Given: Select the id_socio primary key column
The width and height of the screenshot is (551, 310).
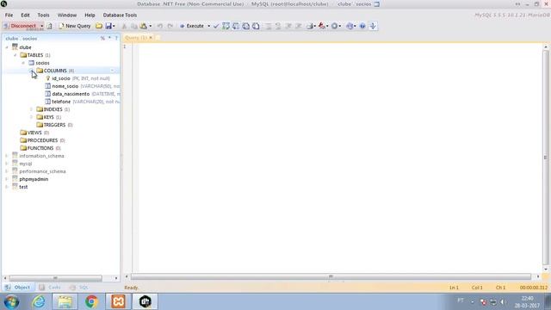Looking at the screenshot, I should click(77, 78).
